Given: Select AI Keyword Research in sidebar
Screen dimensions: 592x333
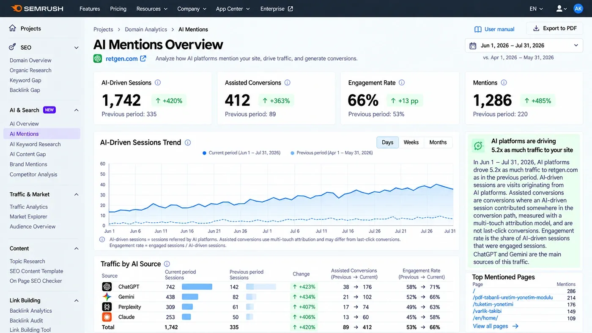Looking at the screenshot, I should pos(35,144).
